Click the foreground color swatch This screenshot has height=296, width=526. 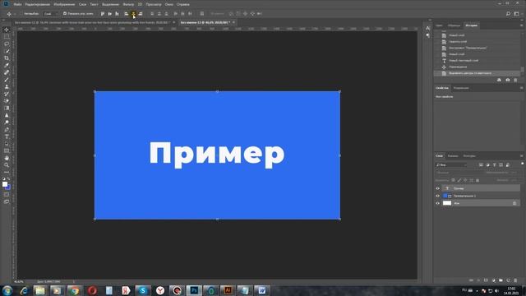point(5,184)
